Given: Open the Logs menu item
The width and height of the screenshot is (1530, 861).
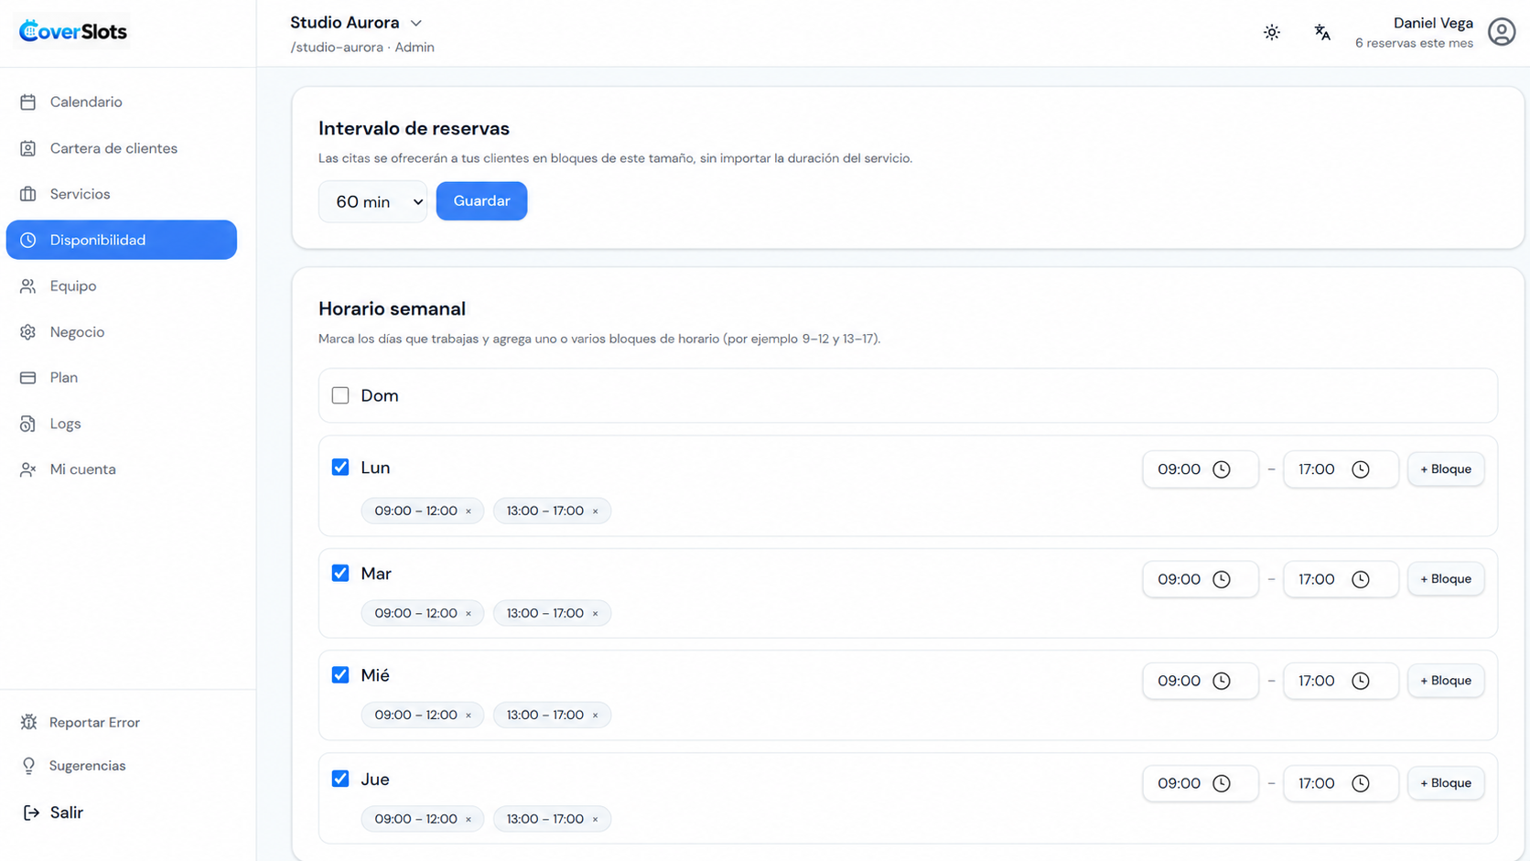Looking at the screenshot, I should click(x=122, y=424).
